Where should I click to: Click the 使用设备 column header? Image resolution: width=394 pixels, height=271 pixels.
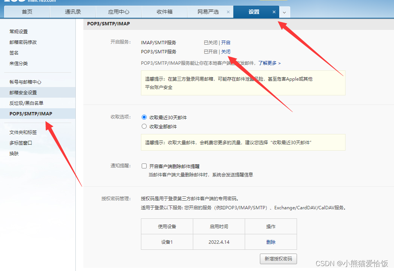pyautogui.click(x=167, y=226)
